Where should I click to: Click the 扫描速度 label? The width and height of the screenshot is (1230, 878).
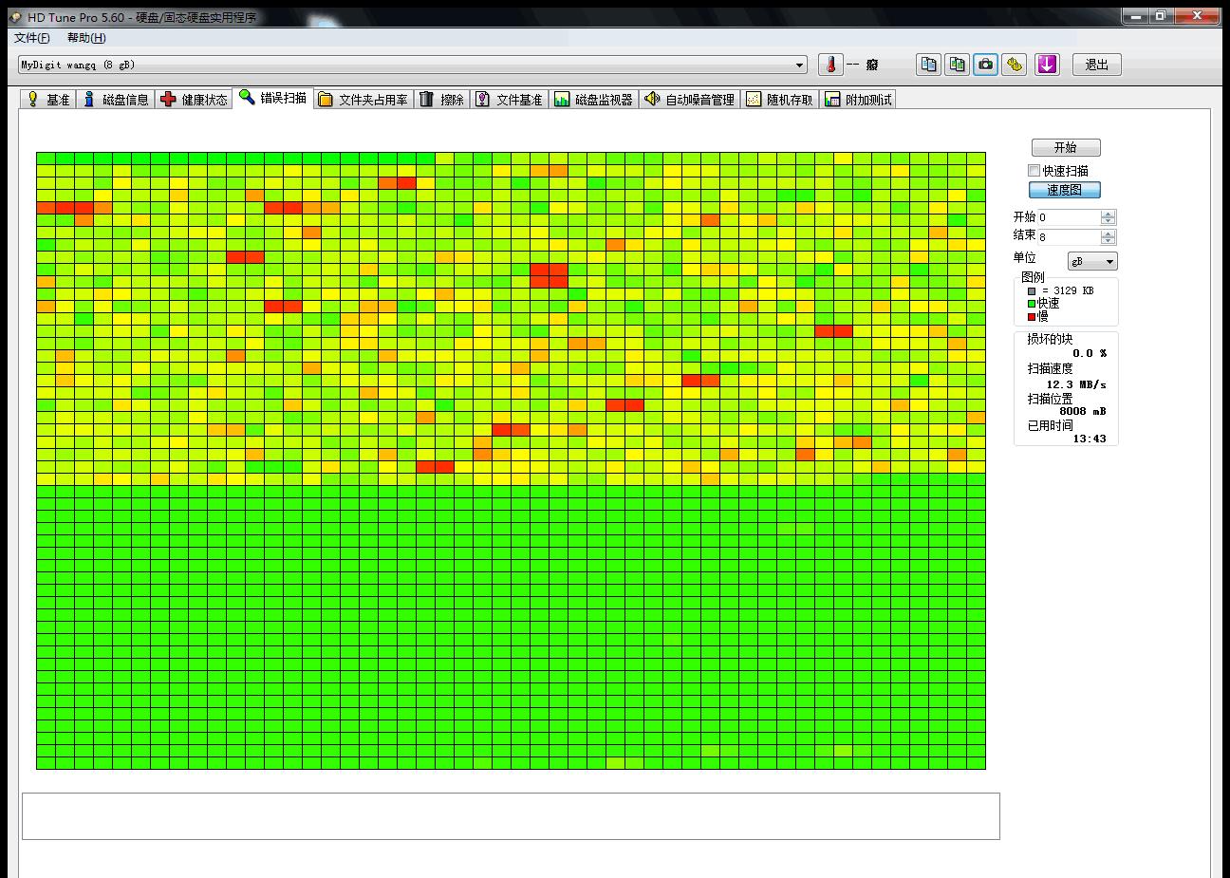(x=1050, y=368)
